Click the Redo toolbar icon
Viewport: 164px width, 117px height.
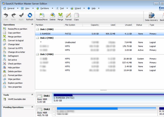(14, 15)
